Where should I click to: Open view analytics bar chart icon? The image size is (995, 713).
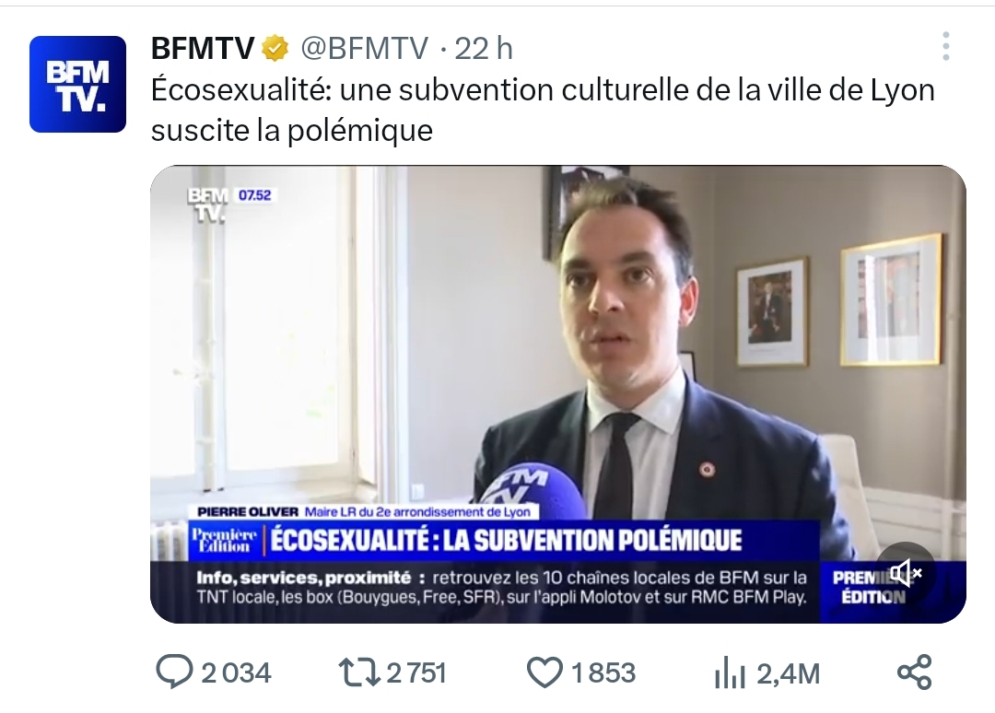click(x=730, y=672)
